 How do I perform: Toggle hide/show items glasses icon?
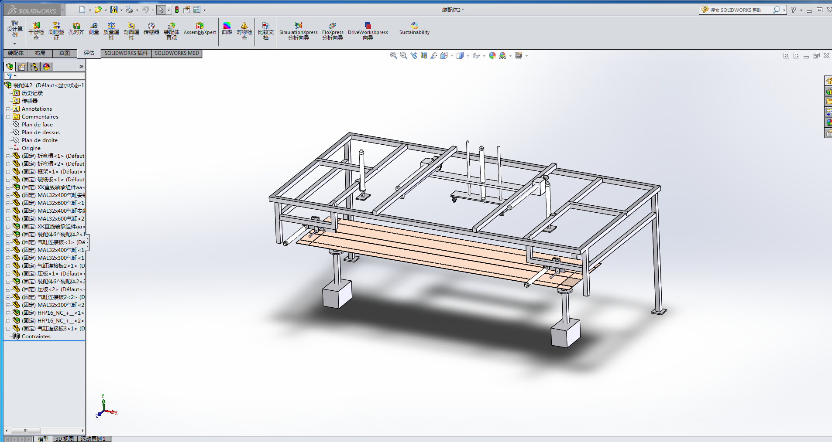tap(476, 55)
